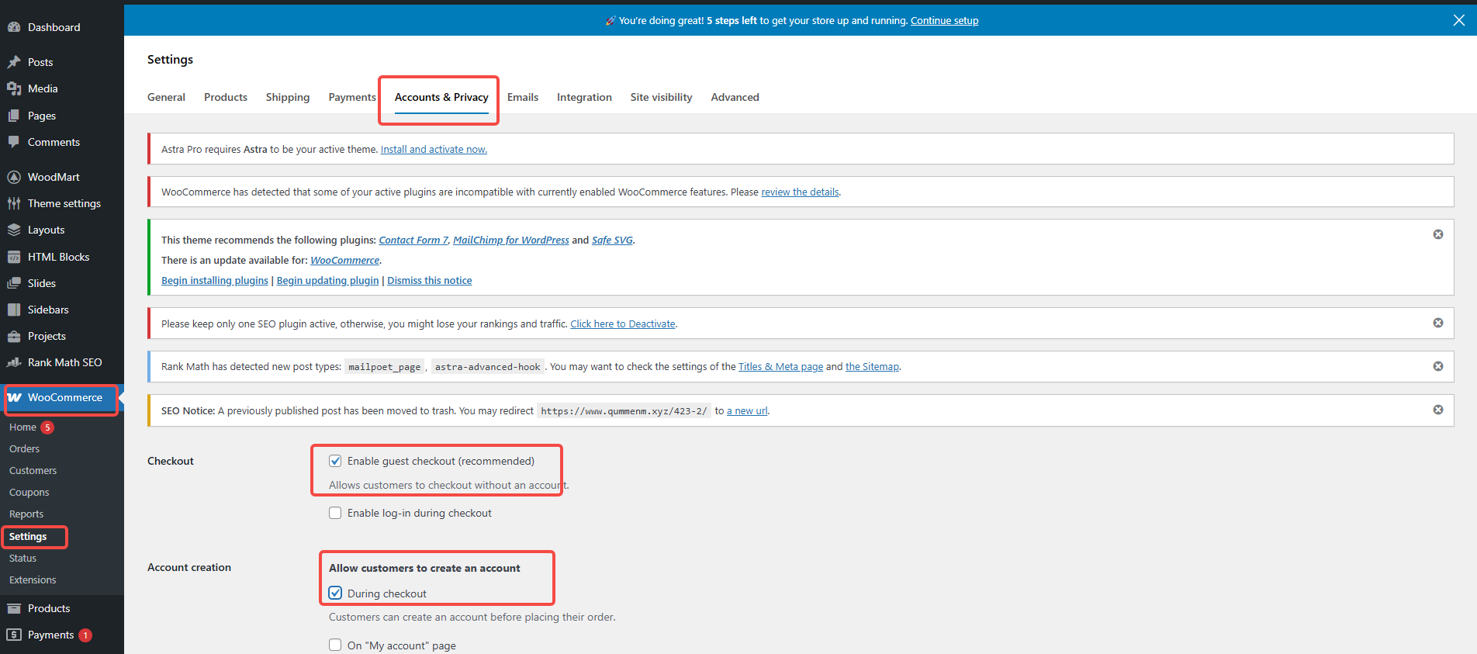1477x654 pixels.
Task: Click the Rank Math SEO icon
Action: pos(14,362)
